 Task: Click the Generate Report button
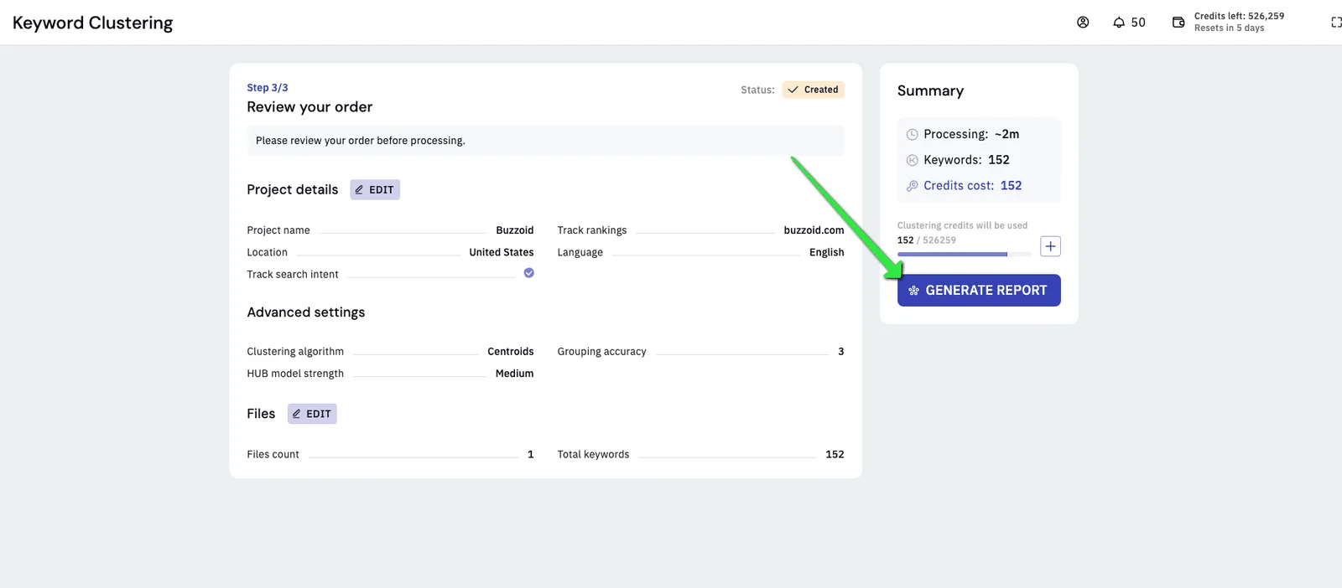tap(979, 291)
